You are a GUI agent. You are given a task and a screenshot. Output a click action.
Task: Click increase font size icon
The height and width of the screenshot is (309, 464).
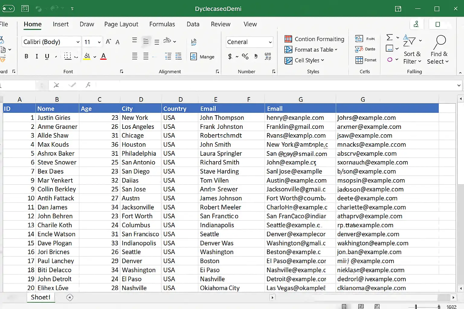(108, 42)
